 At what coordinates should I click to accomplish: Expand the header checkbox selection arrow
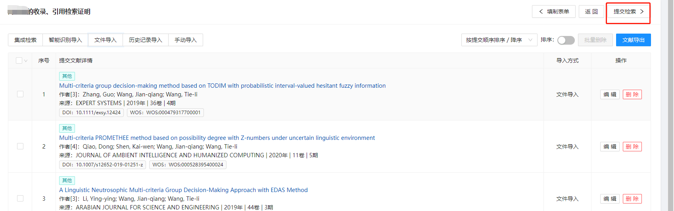coord(26,61)
